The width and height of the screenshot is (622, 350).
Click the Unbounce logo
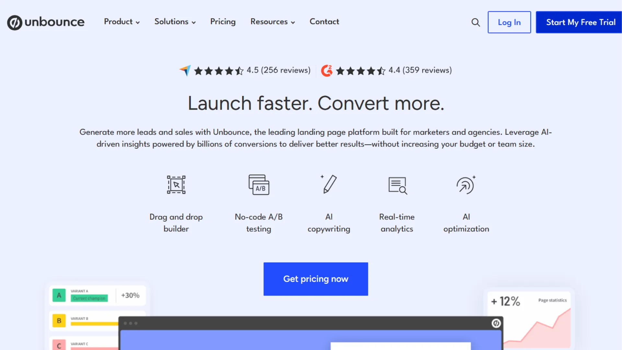point(45,22)
